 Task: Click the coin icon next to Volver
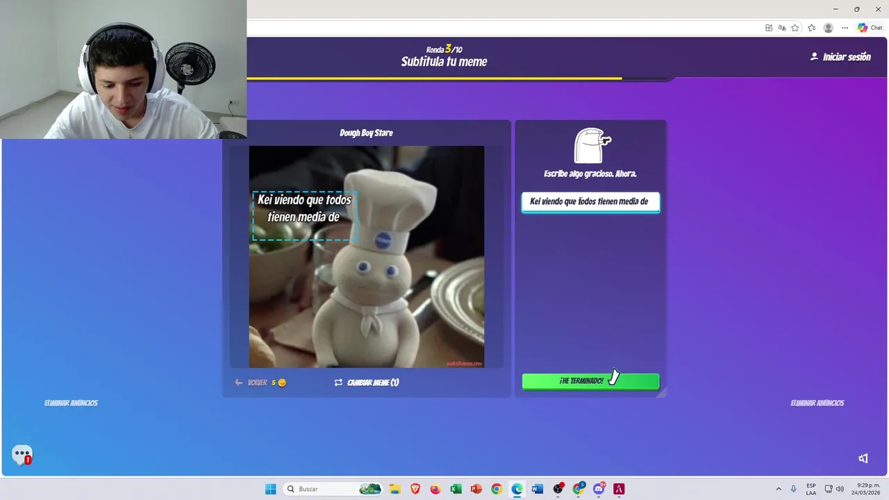tap(281, 383)
